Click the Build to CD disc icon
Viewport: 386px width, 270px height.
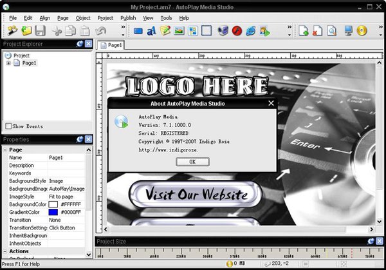(362, 30)
